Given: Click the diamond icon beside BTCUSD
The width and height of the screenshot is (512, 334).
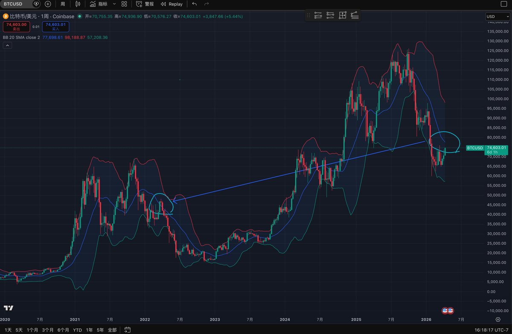Looking at the screenshot, I should [x=36, y=4].
